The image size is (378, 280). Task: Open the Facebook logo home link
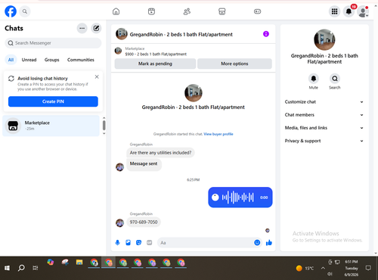[11, 11]
